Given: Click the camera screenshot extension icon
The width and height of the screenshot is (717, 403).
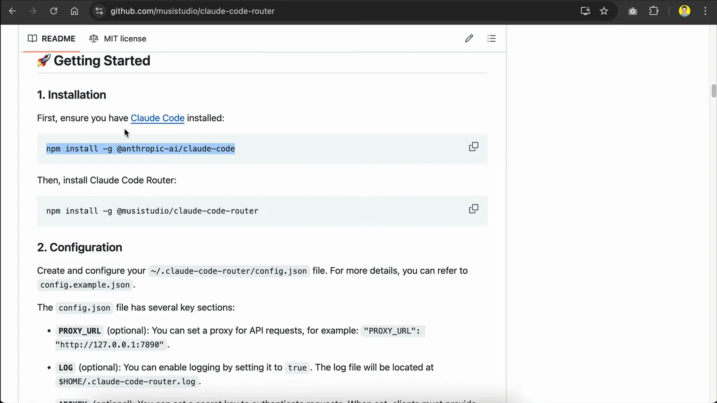Looking at the screenshot, I should coord(633,11).
